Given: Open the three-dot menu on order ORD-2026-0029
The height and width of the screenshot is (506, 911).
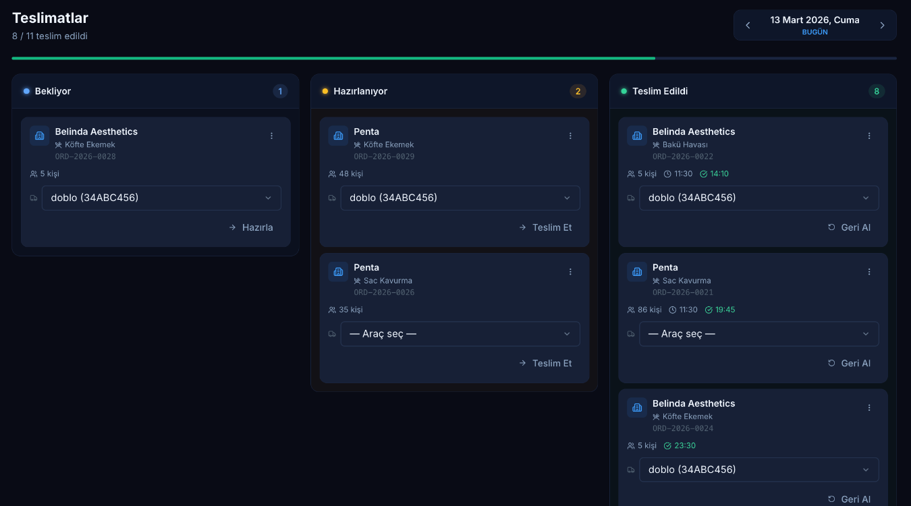Looking at the screenshot, I should pos(570,136).
